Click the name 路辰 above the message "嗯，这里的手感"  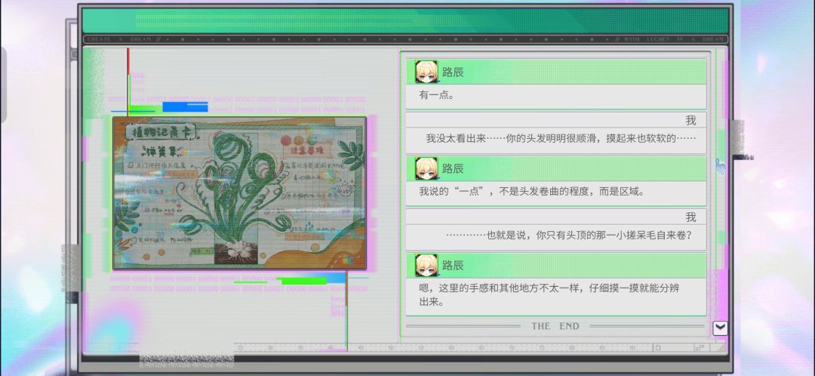point(453,266)
